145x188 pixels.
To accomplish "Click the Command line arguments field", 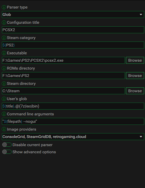I will pos(73,121).
